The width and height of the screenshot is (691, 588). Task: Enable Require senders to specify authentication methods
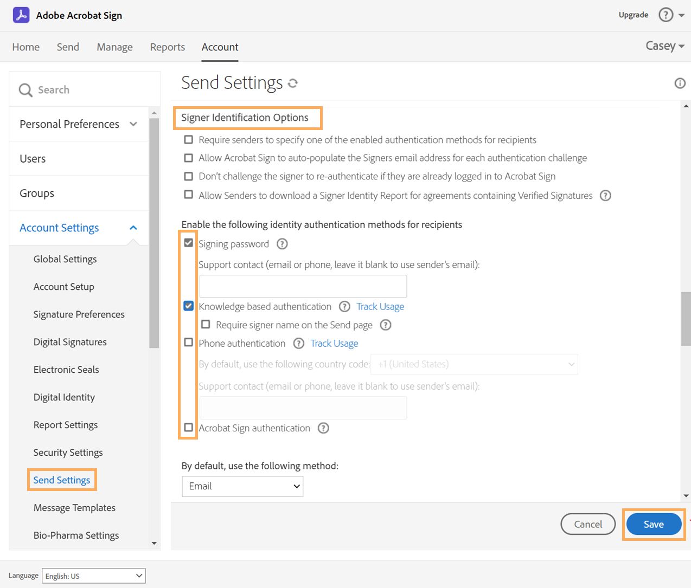[188, 140]
